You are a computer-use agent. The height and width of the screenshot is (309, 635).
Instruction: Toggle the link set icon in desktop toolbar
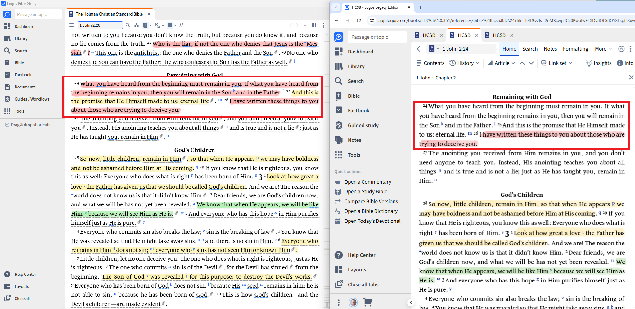[158, 25]
